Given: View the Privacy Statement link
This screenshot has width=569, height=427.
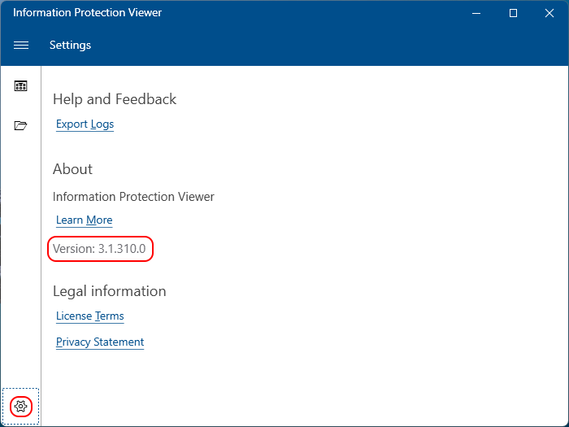Looking at the screenshot, I should [100, 342].
